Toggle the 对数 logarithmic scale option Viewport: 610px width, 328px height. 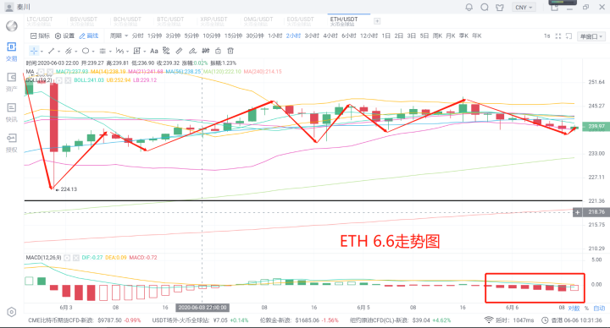(574, 309)
